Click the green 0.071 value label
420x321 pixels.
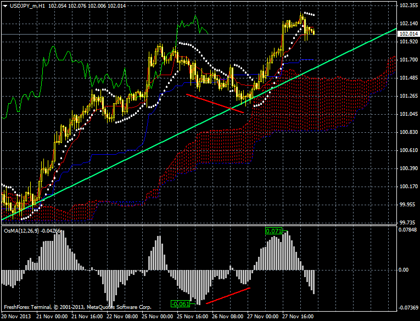point(273,232)
